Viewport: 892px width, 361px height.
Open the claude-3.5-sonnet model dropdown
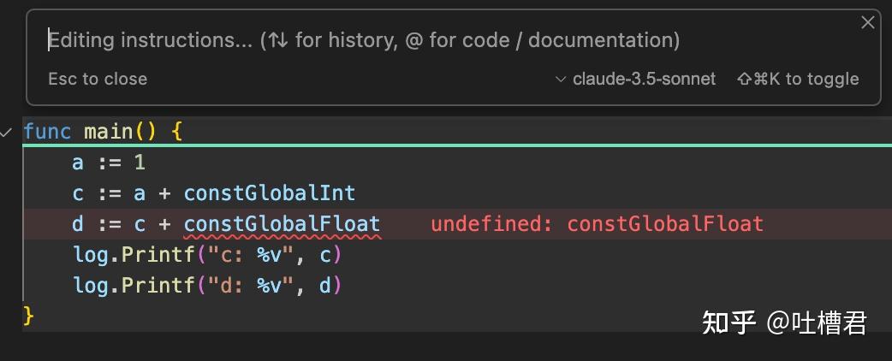pos(643,79)
